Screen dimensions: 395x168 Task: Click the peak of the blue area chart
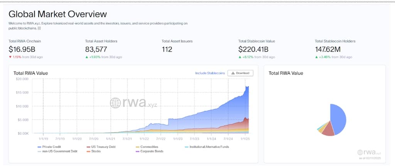[247, 87]
